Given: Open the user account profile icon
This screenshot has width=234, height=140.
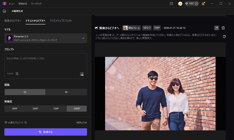Looking at the screenshot, I should (x=203, y=4).
